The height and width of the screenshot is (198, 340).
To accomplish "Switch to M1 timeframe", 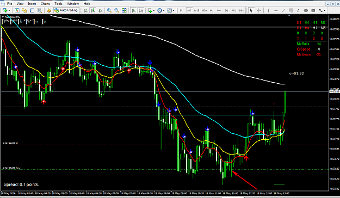I will [x=182, y=10].
